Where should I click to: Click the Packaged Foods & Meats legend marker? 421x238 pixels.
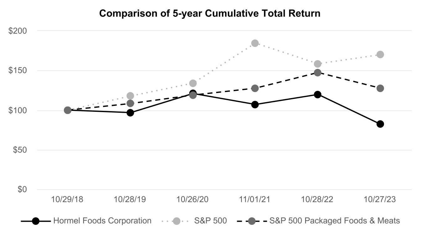(252, 221)
